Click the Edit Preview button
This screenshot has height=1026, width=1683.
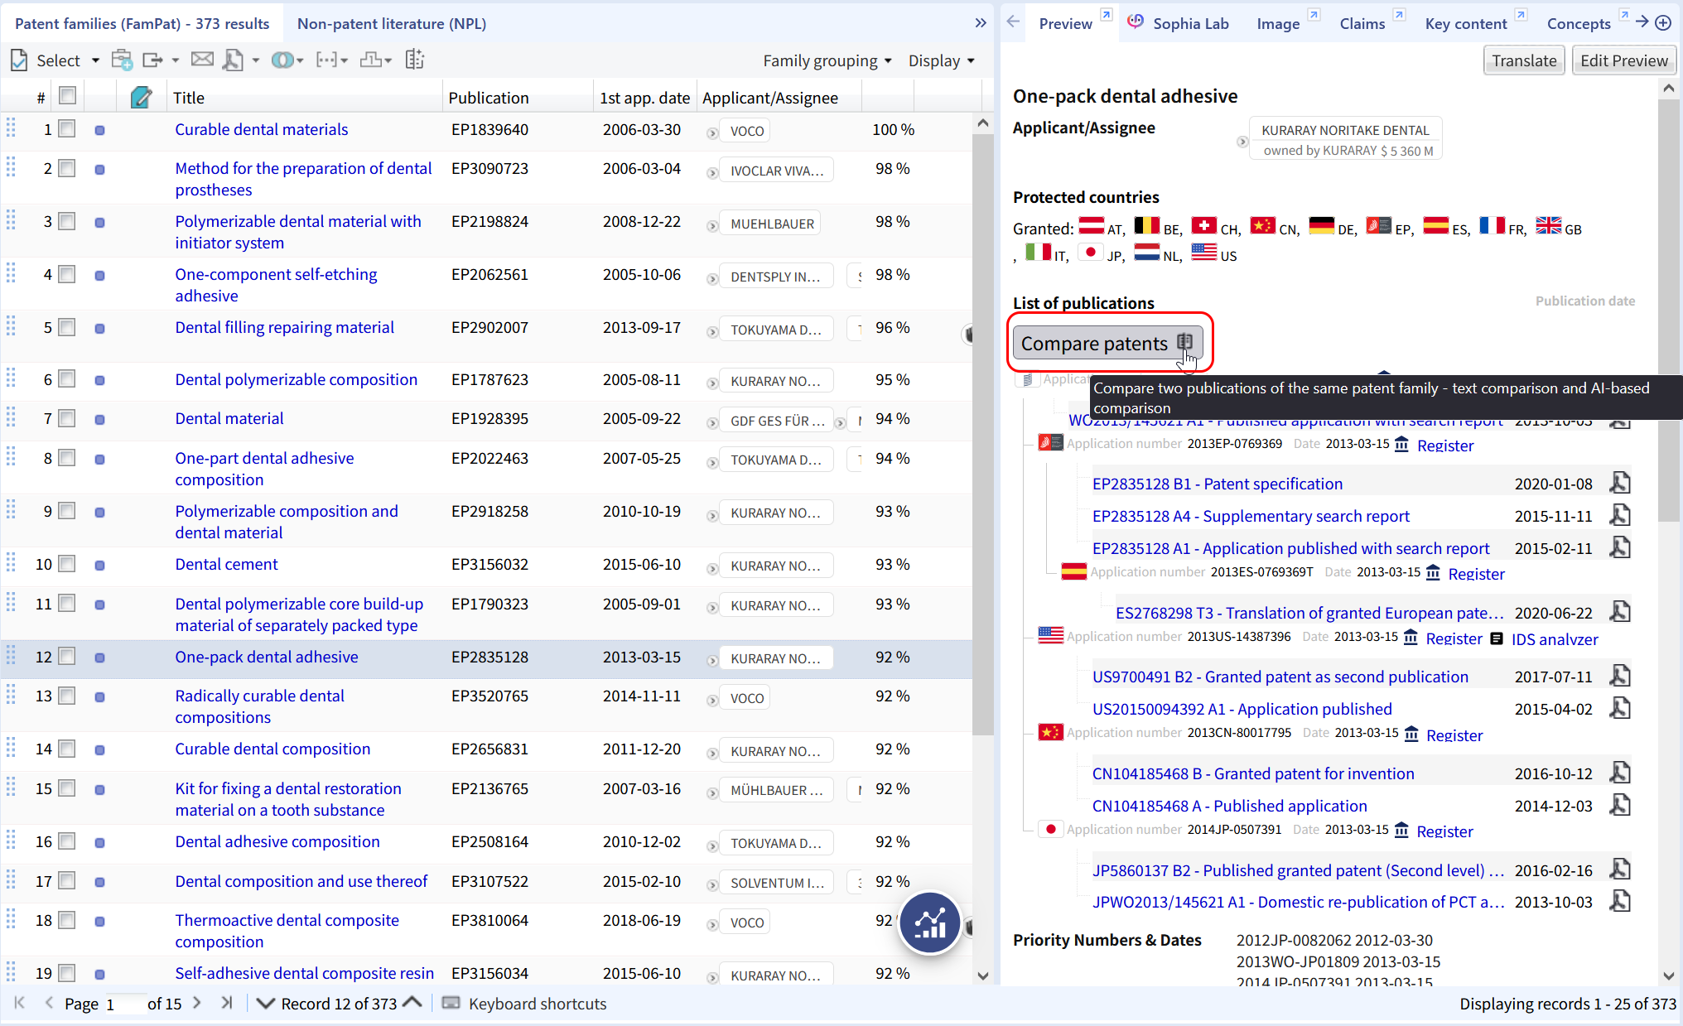click(x=1623, y=60)
